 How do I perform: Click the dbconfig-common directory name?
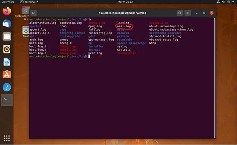point(72,33)
